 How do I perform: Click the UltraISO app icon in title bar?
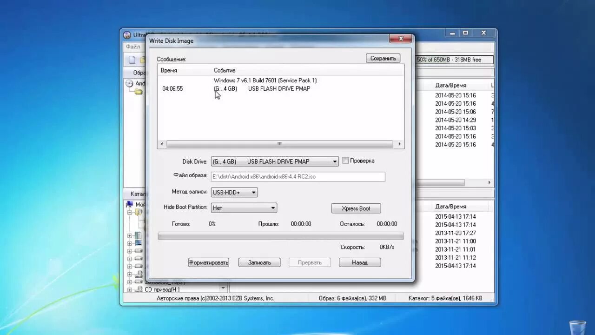click(127, 35)
